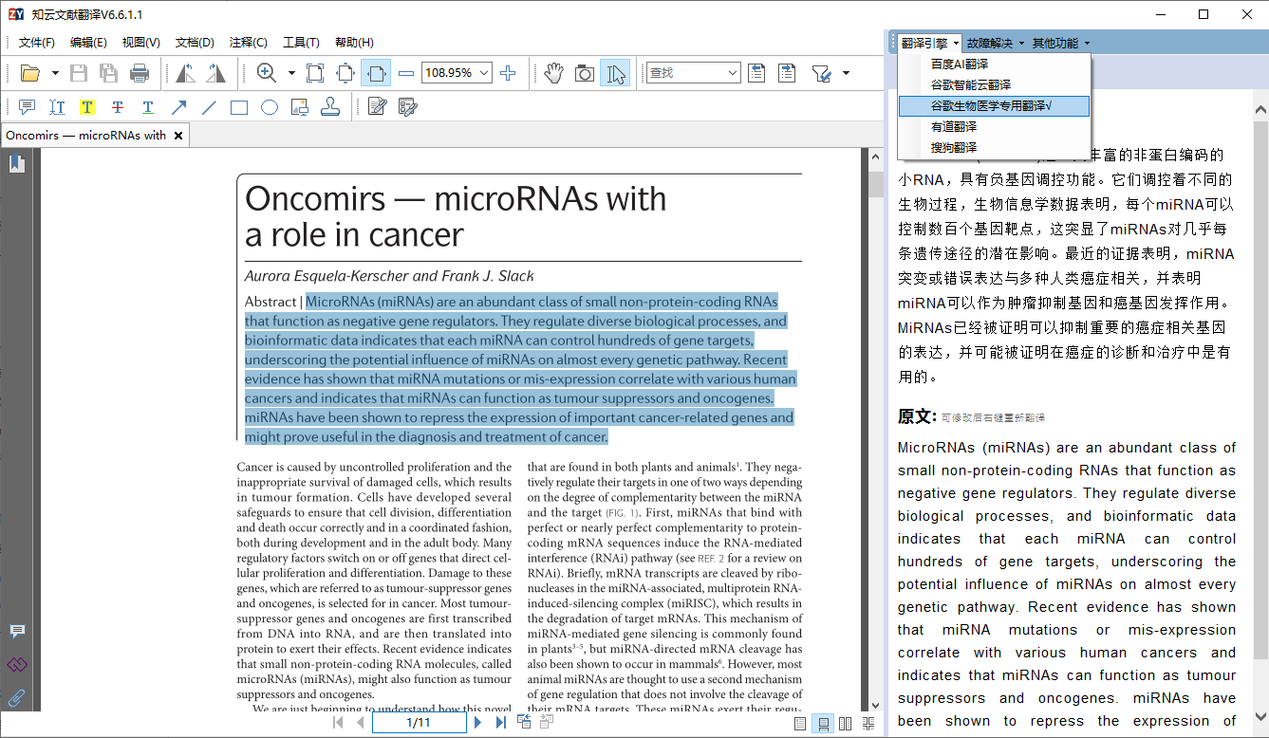
Task: Expand the 其他功能 dropdown menu
Action: (x=1061, y=43)
